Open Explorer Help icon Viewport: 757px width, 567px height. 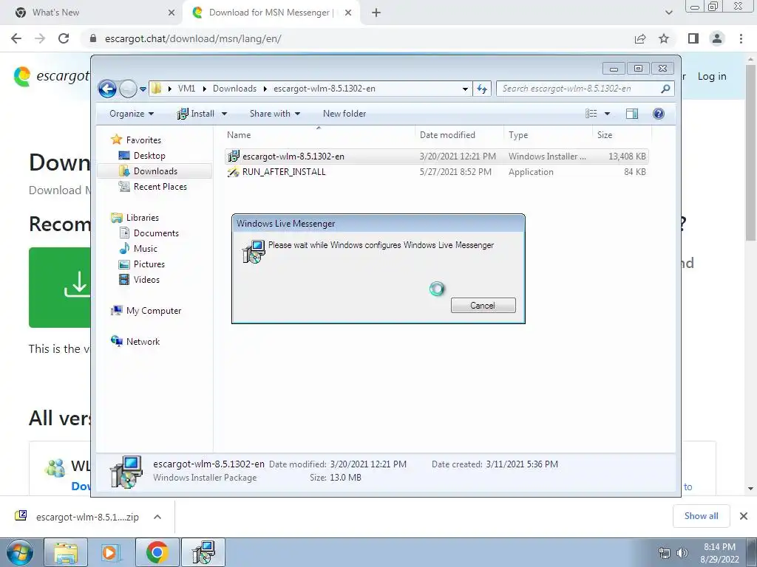pyautogui.click(x=659, y=113)
